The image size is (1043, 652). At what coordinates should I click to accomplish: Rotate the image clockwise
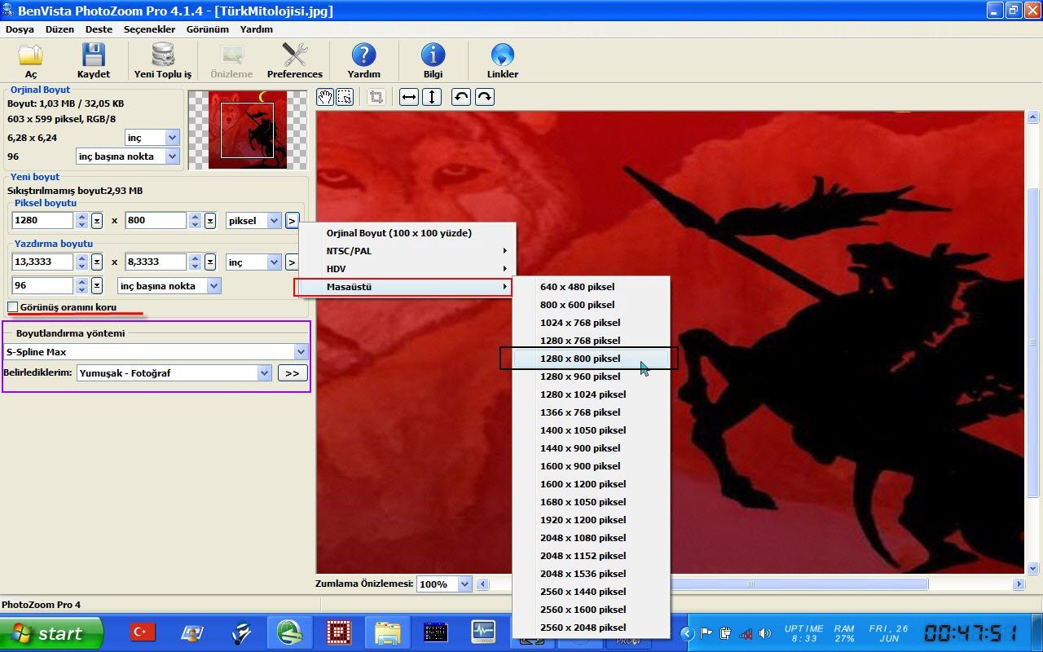point(484,97)
